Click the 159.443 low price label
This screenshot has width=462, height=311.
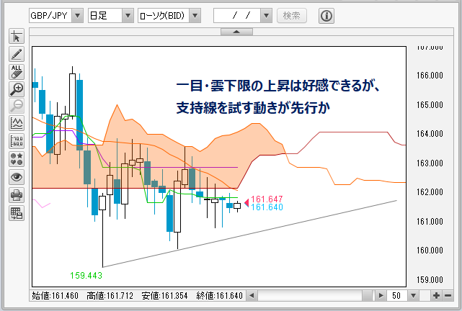click(x=86, y=276)
